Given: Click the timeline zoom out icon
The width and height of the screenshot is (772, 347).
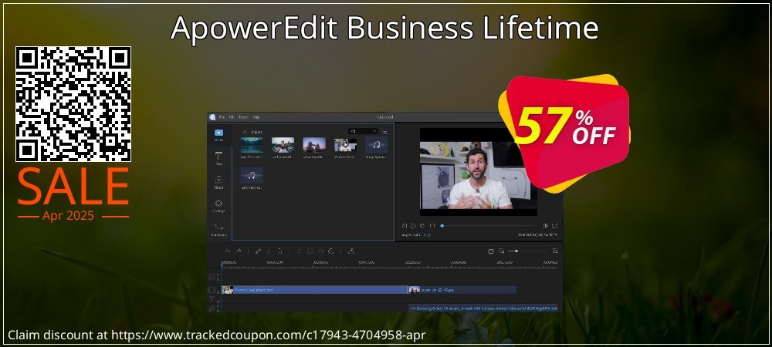Looking at the screenshot, I should click(502, 251).
